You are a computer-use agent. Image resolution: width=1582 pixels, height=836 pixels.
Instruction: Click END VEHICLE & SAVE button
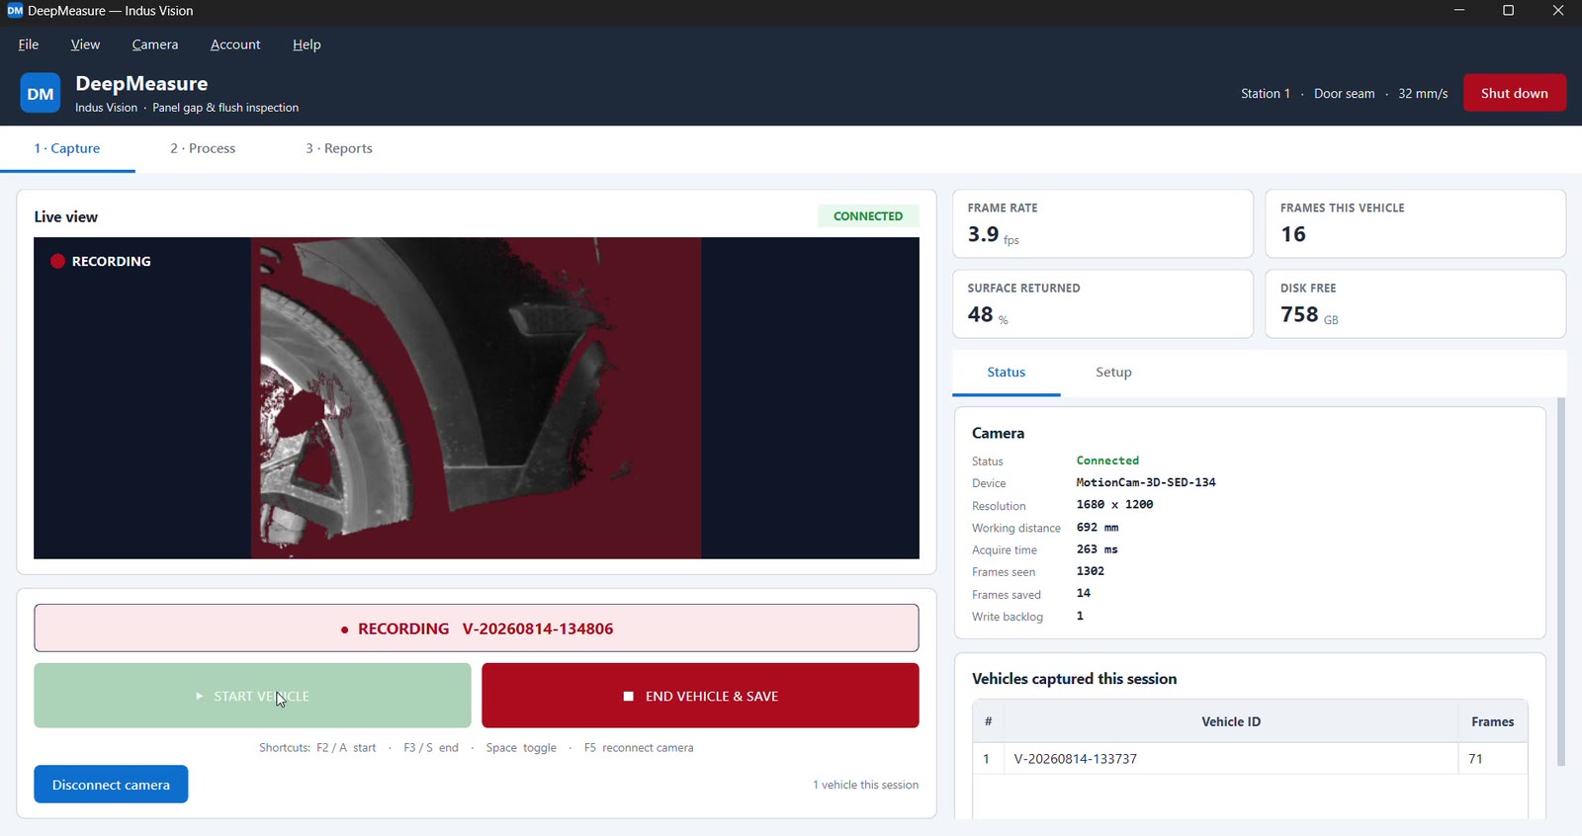[x=700, y=696]
